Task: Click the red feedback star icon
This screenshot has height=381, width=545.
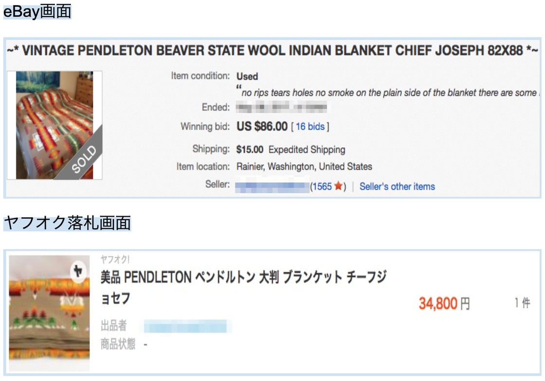Action: pos(339,187)
